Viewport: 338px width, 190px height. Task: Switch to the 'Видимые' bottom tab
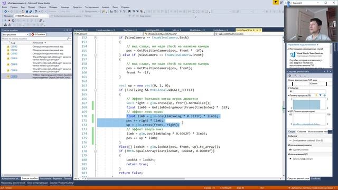pyautogui.click(x=57, y=178)
